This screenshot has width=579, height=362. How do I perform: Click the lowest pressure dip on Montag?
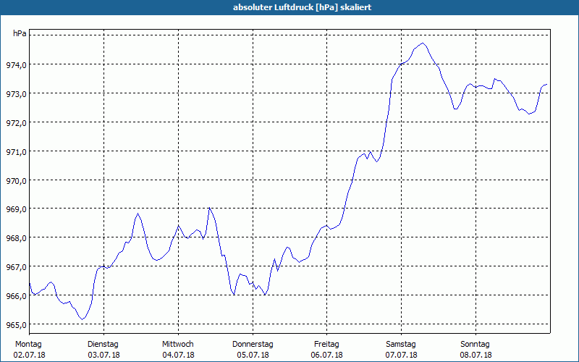click(x=83, y=319)
